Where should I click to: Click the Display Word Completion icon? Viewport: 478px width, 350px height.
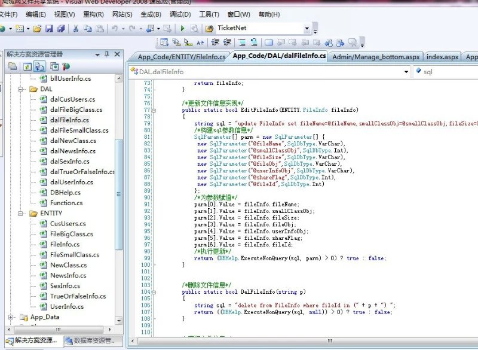200,42
